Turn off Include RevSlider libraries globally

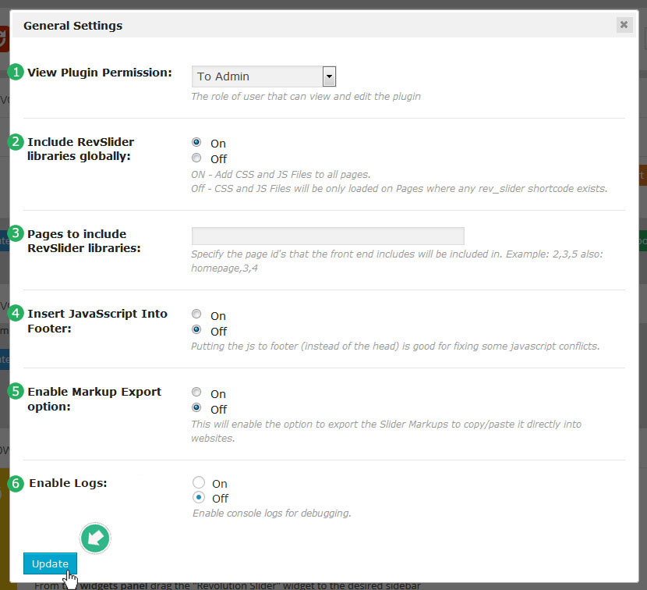(196, 158)
